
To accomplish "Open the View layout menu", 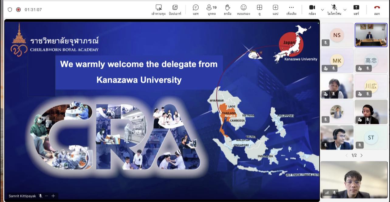I will point(259,9).
